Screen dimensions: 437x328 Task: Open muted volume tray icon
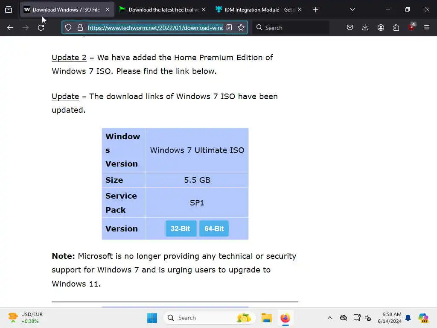tap(368, 318)
